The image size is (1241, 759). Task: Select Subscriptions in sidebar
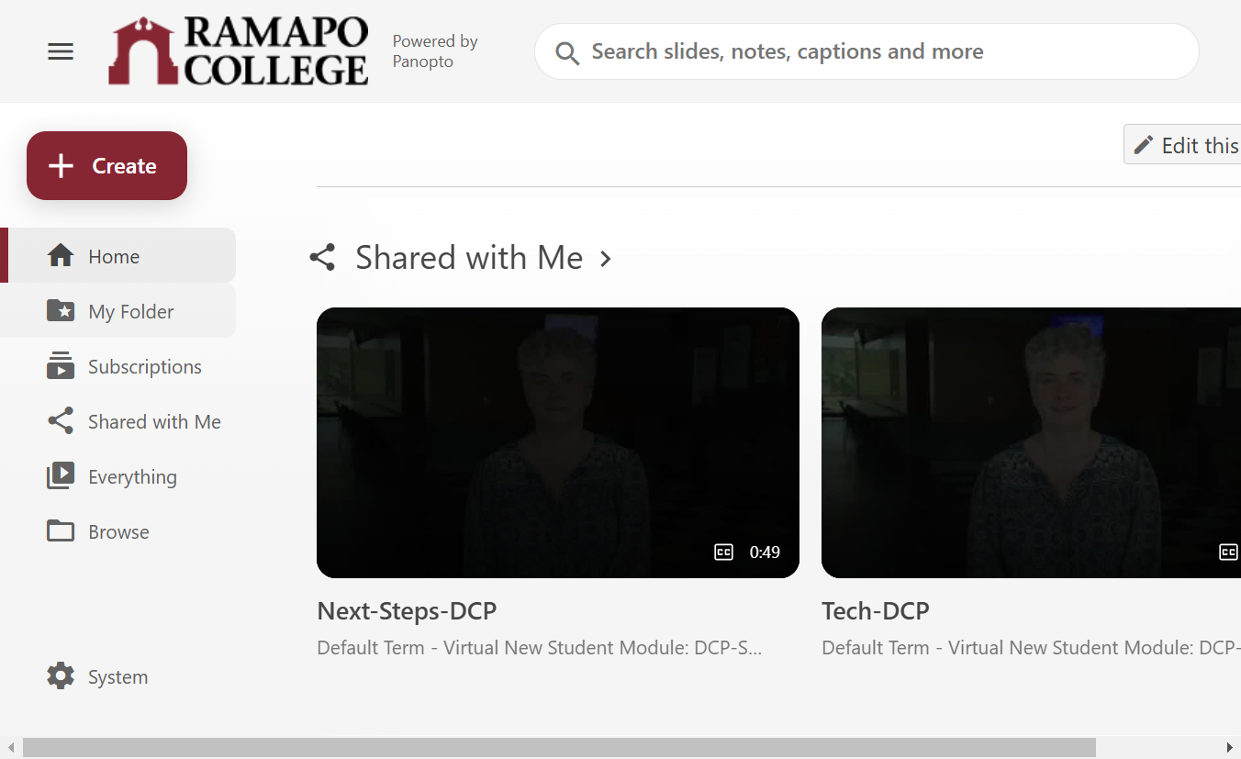tap(118, 366)
